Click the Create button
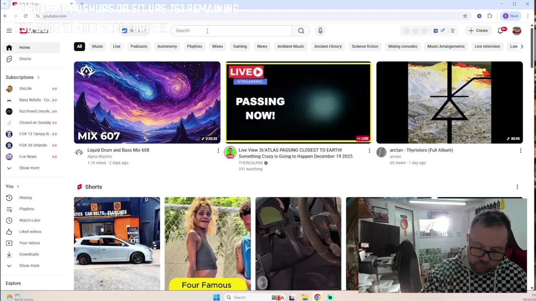The image size is (536, 301). 478,31
